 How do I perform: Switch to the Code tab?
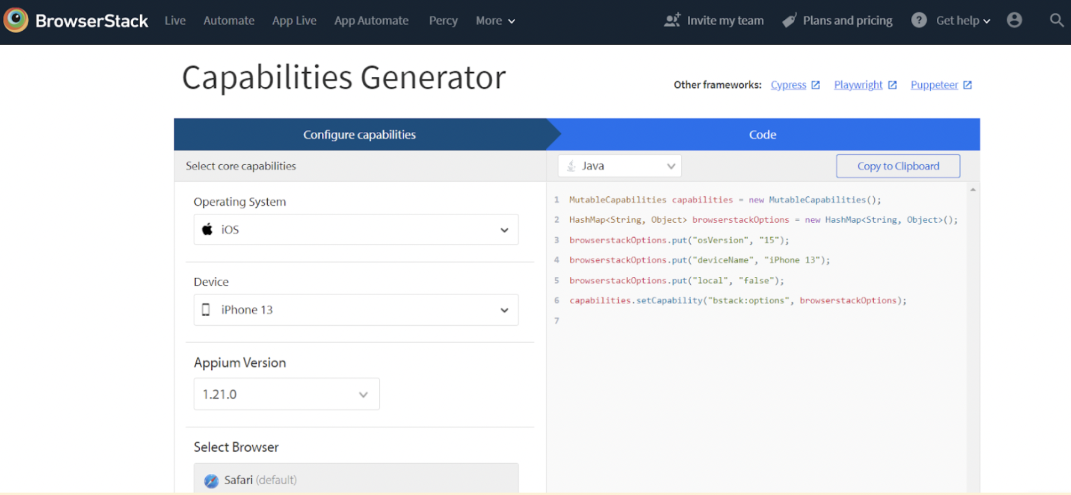tap(763, 134)
